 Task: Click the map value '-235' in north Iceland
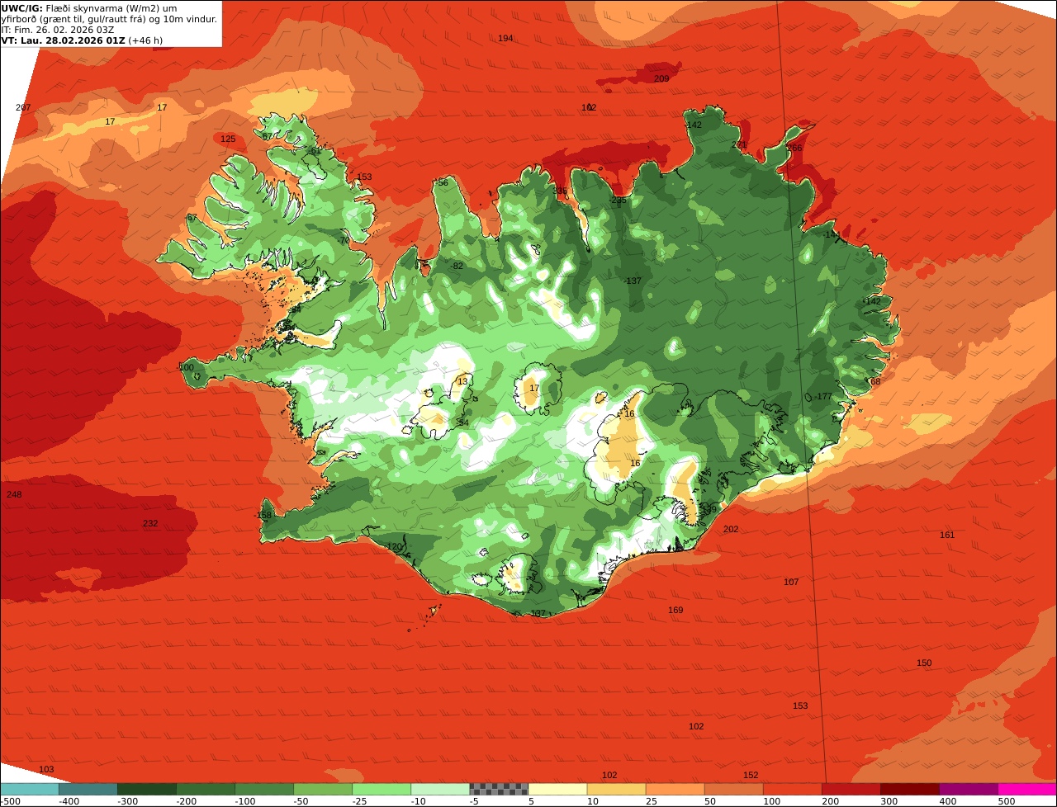(618, 201)
